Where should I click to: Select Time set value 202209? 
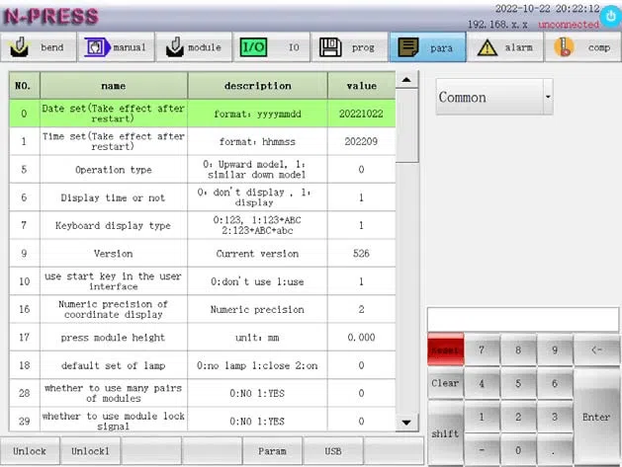[x=361, y=141]
